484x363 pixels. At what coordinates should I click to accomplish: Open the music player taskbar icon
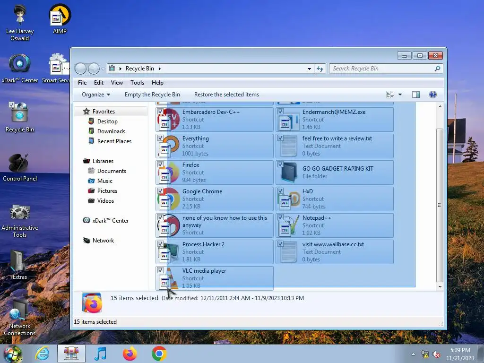100,354
